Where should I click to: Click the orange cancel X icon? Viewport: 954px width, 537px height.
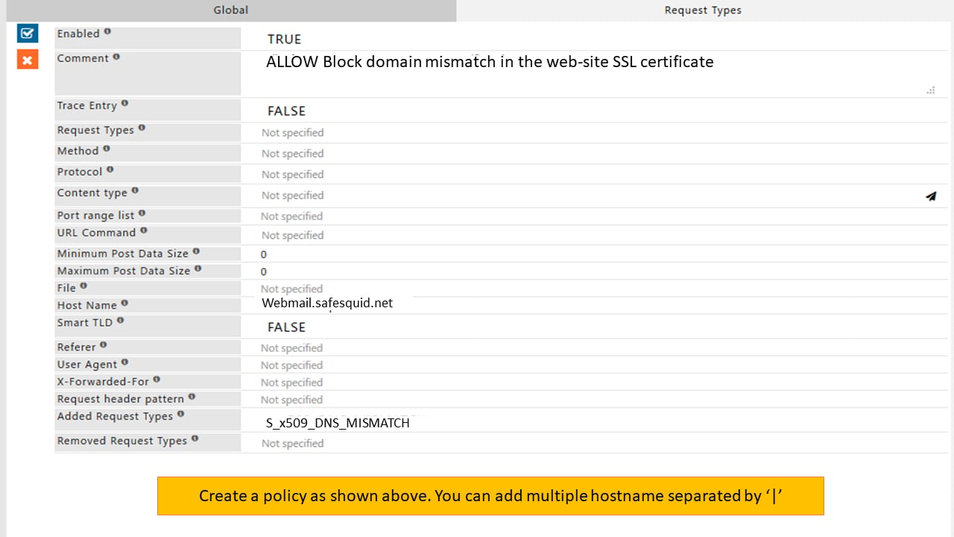pos(28,60)
